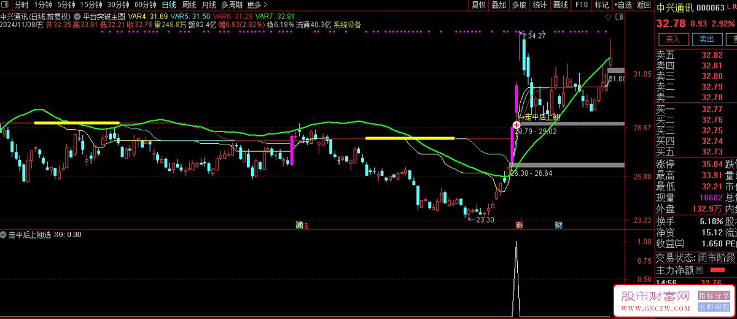Click the 卖四 price 32.81
This screenshot has height=319, width=737.
point(711,66)
